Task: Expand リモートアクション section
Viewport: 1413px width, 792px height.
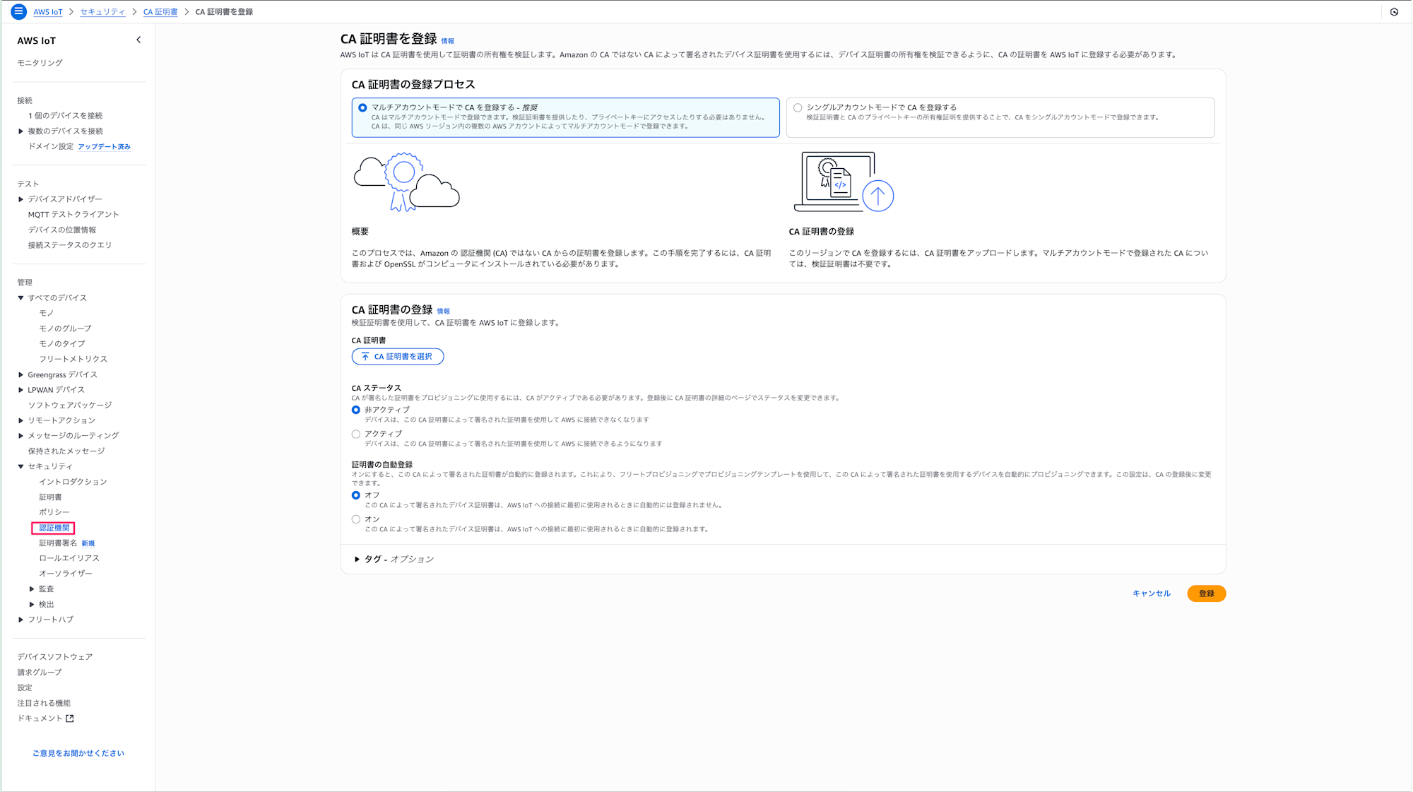Action: pyautogui.click(x=20, y=420)
